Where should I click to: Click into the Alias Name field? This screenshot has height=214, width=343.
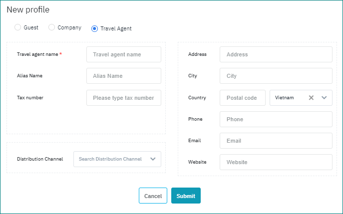tap(124, 76)
